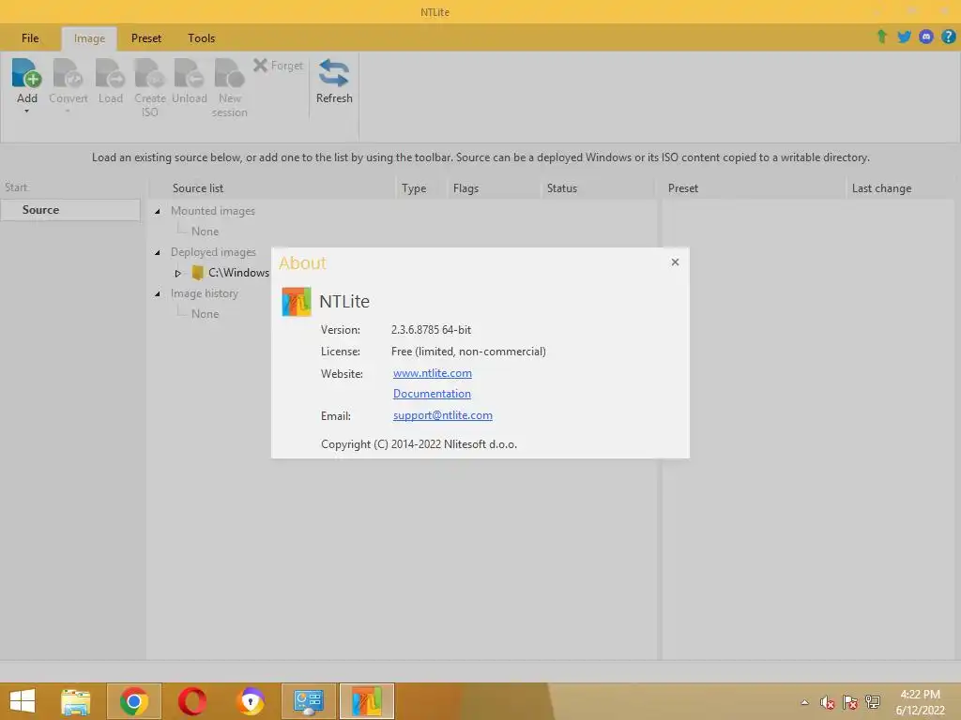The image size is (961, 720).
Task: Click the Status column header
Action: tap(562, 187)
